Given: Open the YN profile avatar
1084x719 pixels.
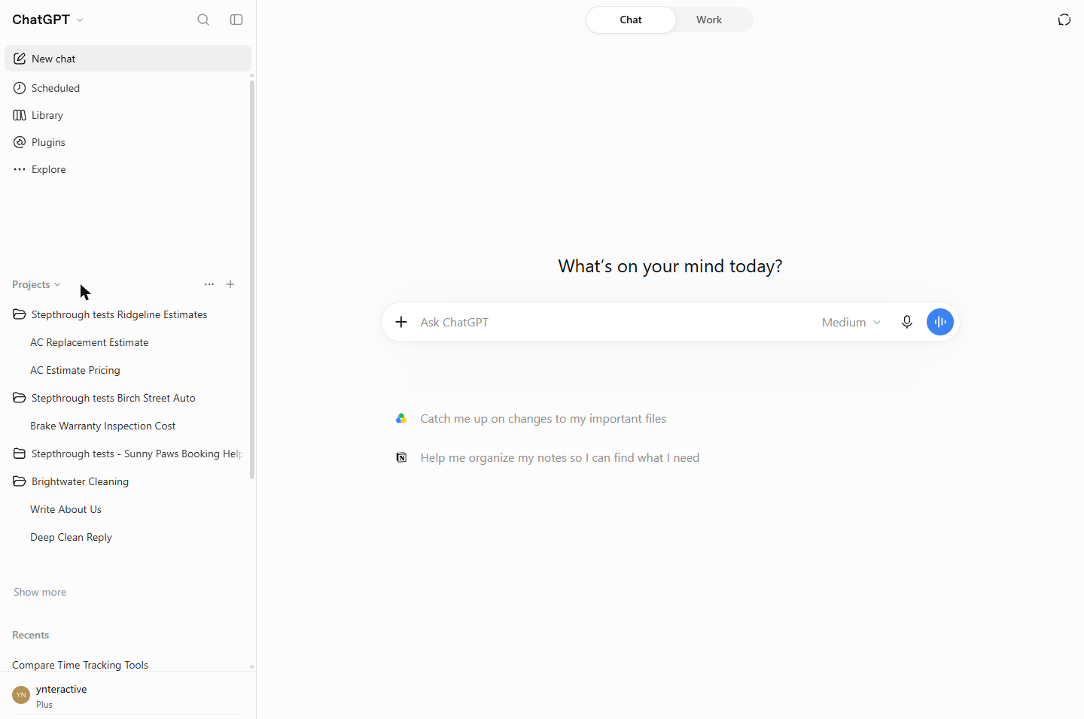Looking at the screenshot, I should (21, 695).
